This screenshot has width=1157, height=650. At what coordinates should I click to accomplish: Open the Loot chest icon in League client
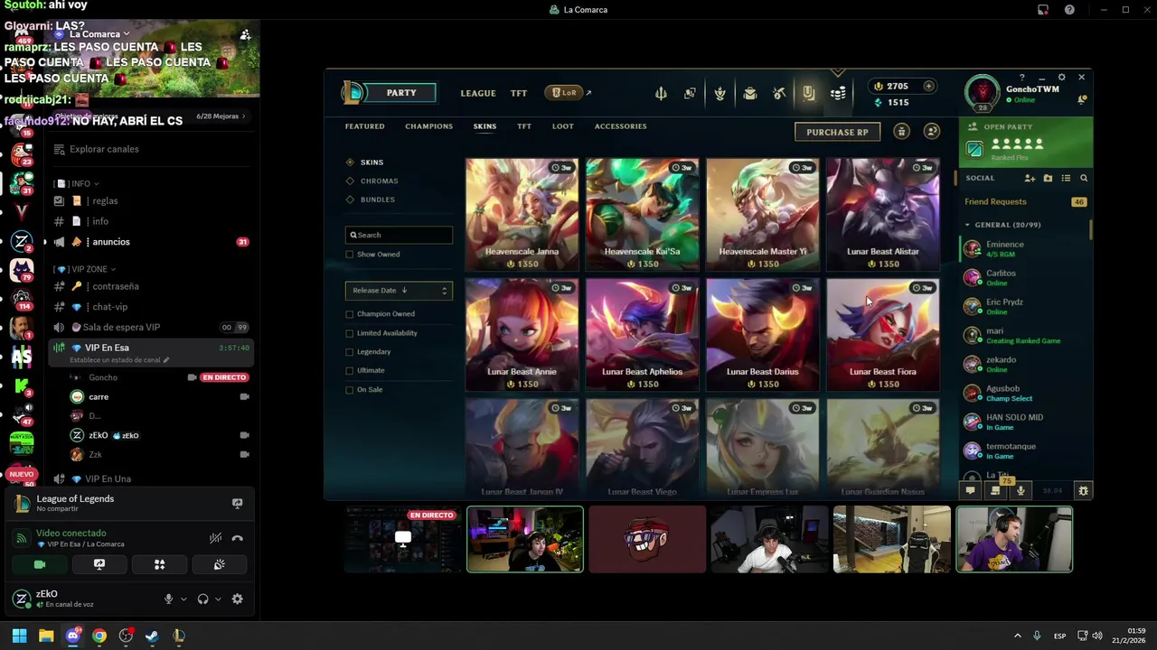tap(749, 93)
